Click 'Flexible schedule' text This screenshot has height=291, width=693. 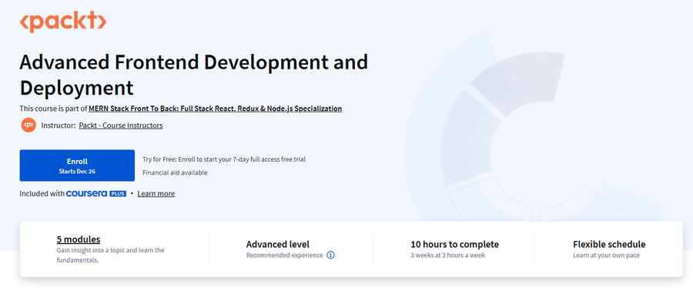(x=610, y=244)
